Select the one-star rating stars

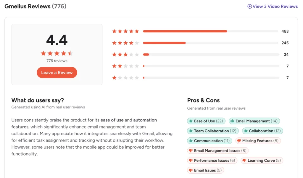[125, 78]
